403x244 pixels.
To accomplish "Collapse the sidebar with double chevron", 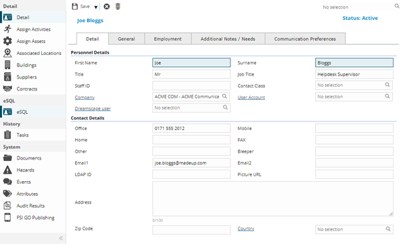I will [x=61, y=238].
